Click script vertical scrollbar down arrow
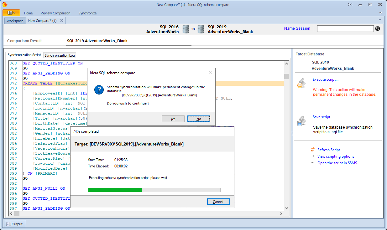 [x=286, y=208]
